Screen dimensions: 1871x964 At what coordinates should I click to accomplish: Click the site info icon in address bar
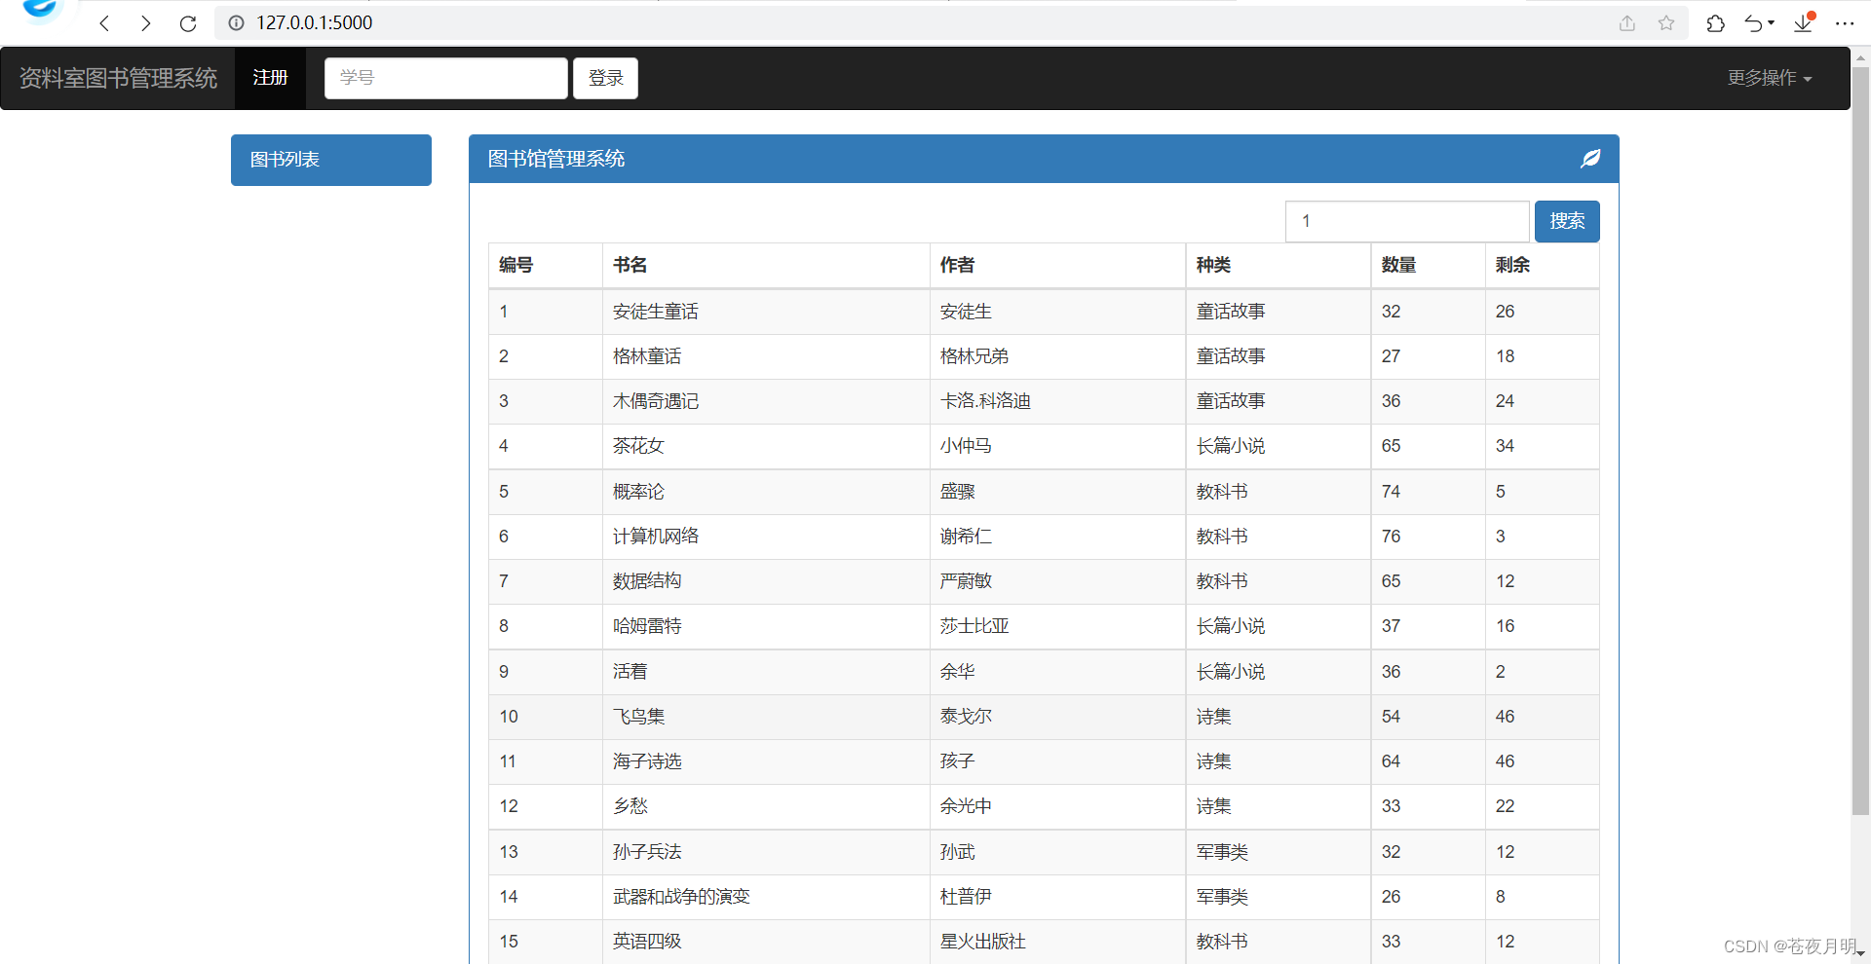click(236, 22)
